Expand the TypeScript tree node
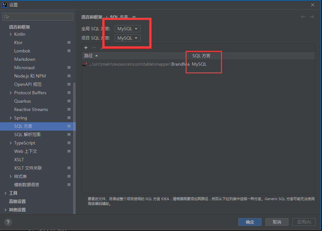Image resolution: width=322 pixels, height=231 pixels. 11,143
